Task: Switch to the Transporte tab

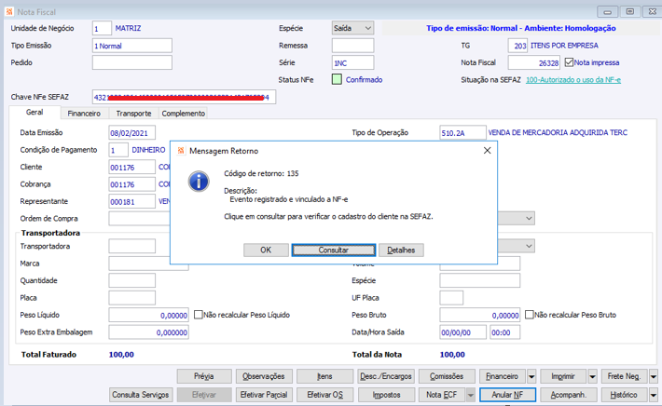Action: tap(133, 114)
